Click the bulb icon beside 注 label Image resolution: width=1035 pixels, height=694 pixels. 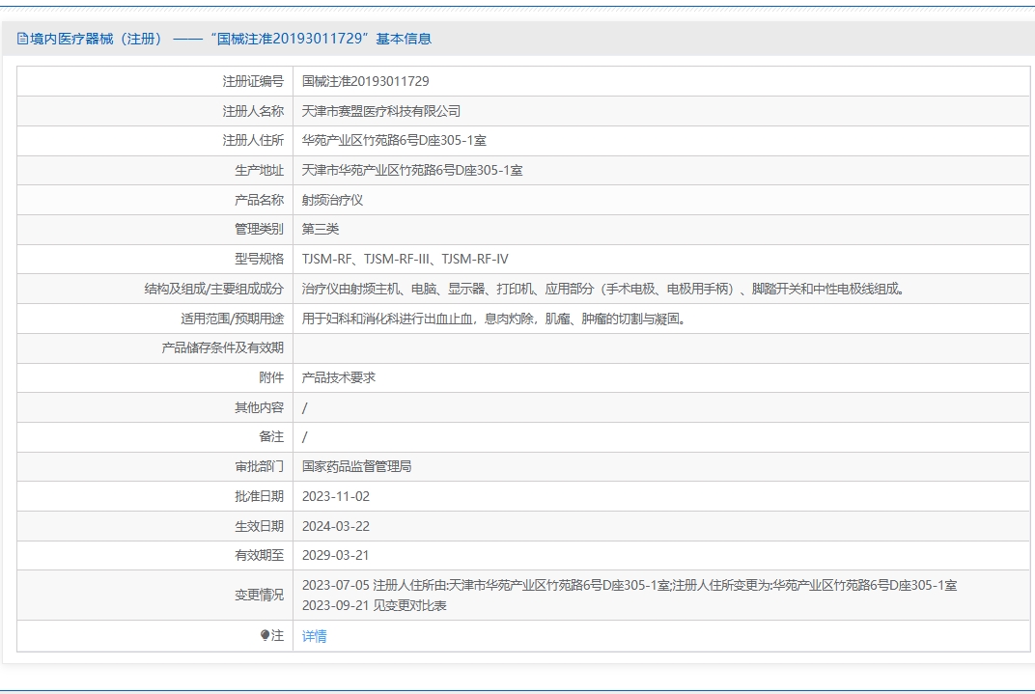click(265, 635)
